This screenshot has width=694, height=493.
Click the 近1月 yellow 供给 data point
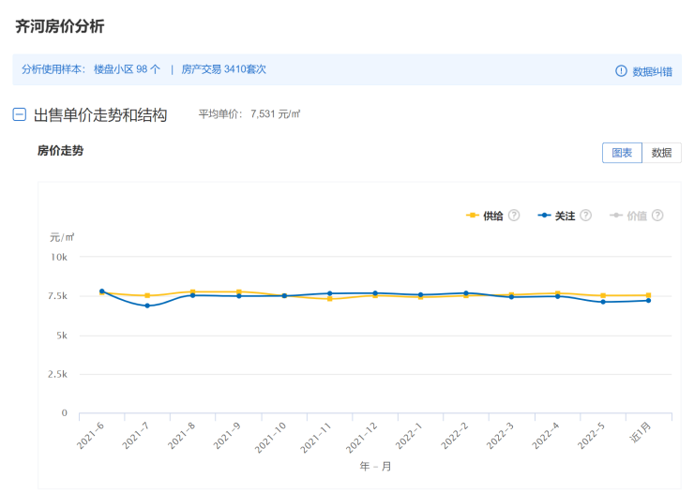click(x=649, y=295)
